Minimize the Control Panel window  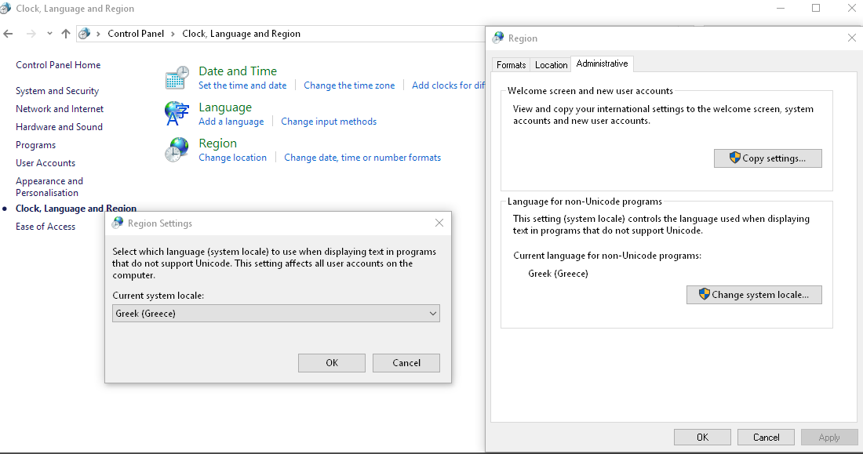click(781, 8)
